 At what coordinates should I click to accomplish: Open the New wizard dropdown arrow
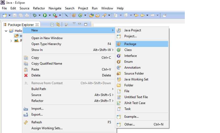click(9, 15)
